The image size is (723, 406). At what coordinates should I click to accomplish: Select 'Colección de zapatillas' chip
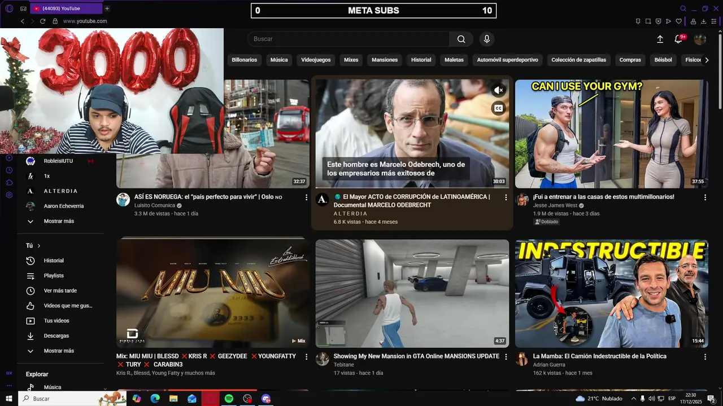click(x=578, y=60)
